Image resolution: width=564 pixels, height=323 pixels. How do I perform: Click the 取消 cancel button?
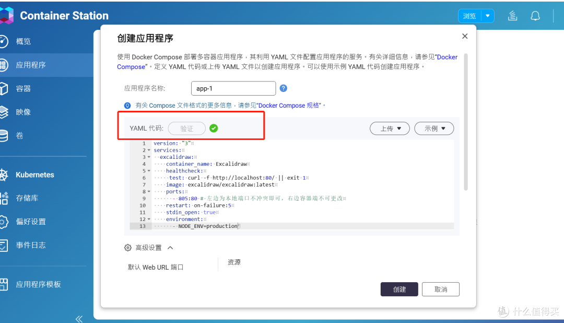pos(441,289)
